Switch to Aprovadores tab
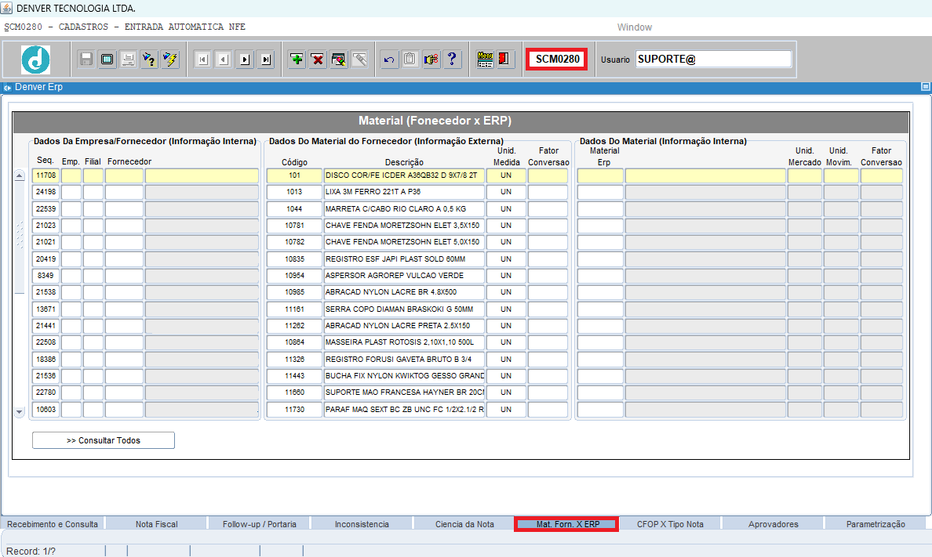The height and width of the screenshot is (557, 932). pos(773,524)
